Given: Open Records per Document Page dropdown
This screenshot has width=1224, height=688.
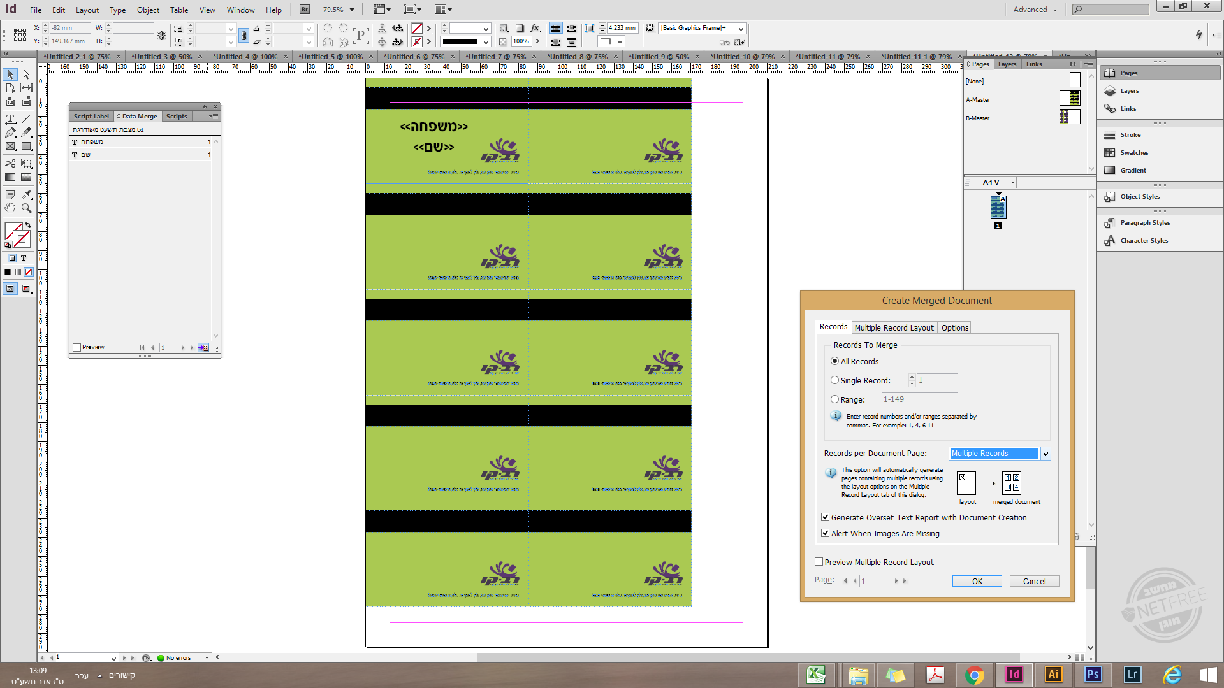Looking at the screenshot, I should tap(1045, 454).
